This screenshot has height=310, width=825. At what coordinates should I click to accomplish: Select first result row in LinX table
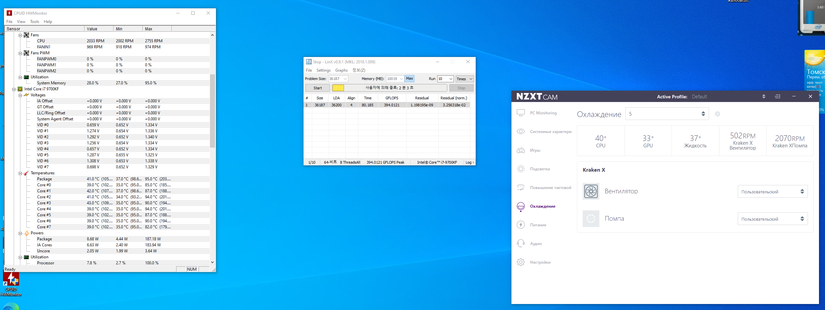(387, 105)
